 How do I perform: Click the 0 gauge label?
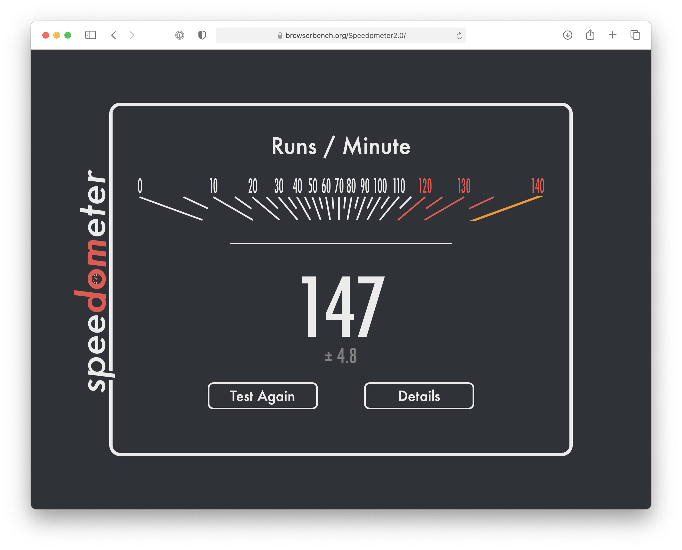tap(140, 186)
